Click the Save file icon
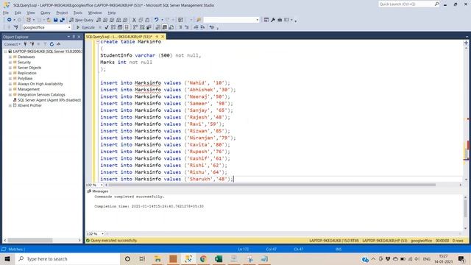This screenshot has height=265, width=471. [x=56, y=20]
